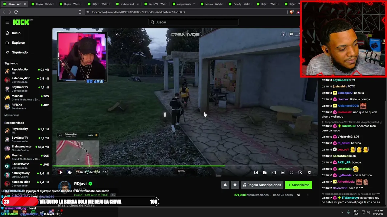Click AXEL_RP username in chat
The width and height of the screenshot is (387, 217).
click(x=344, y=162)
